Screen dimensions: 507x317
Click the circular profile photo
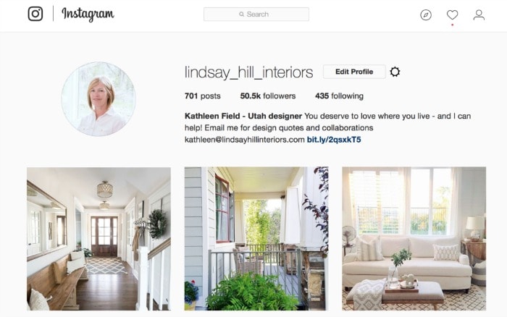tap(99, 99)
